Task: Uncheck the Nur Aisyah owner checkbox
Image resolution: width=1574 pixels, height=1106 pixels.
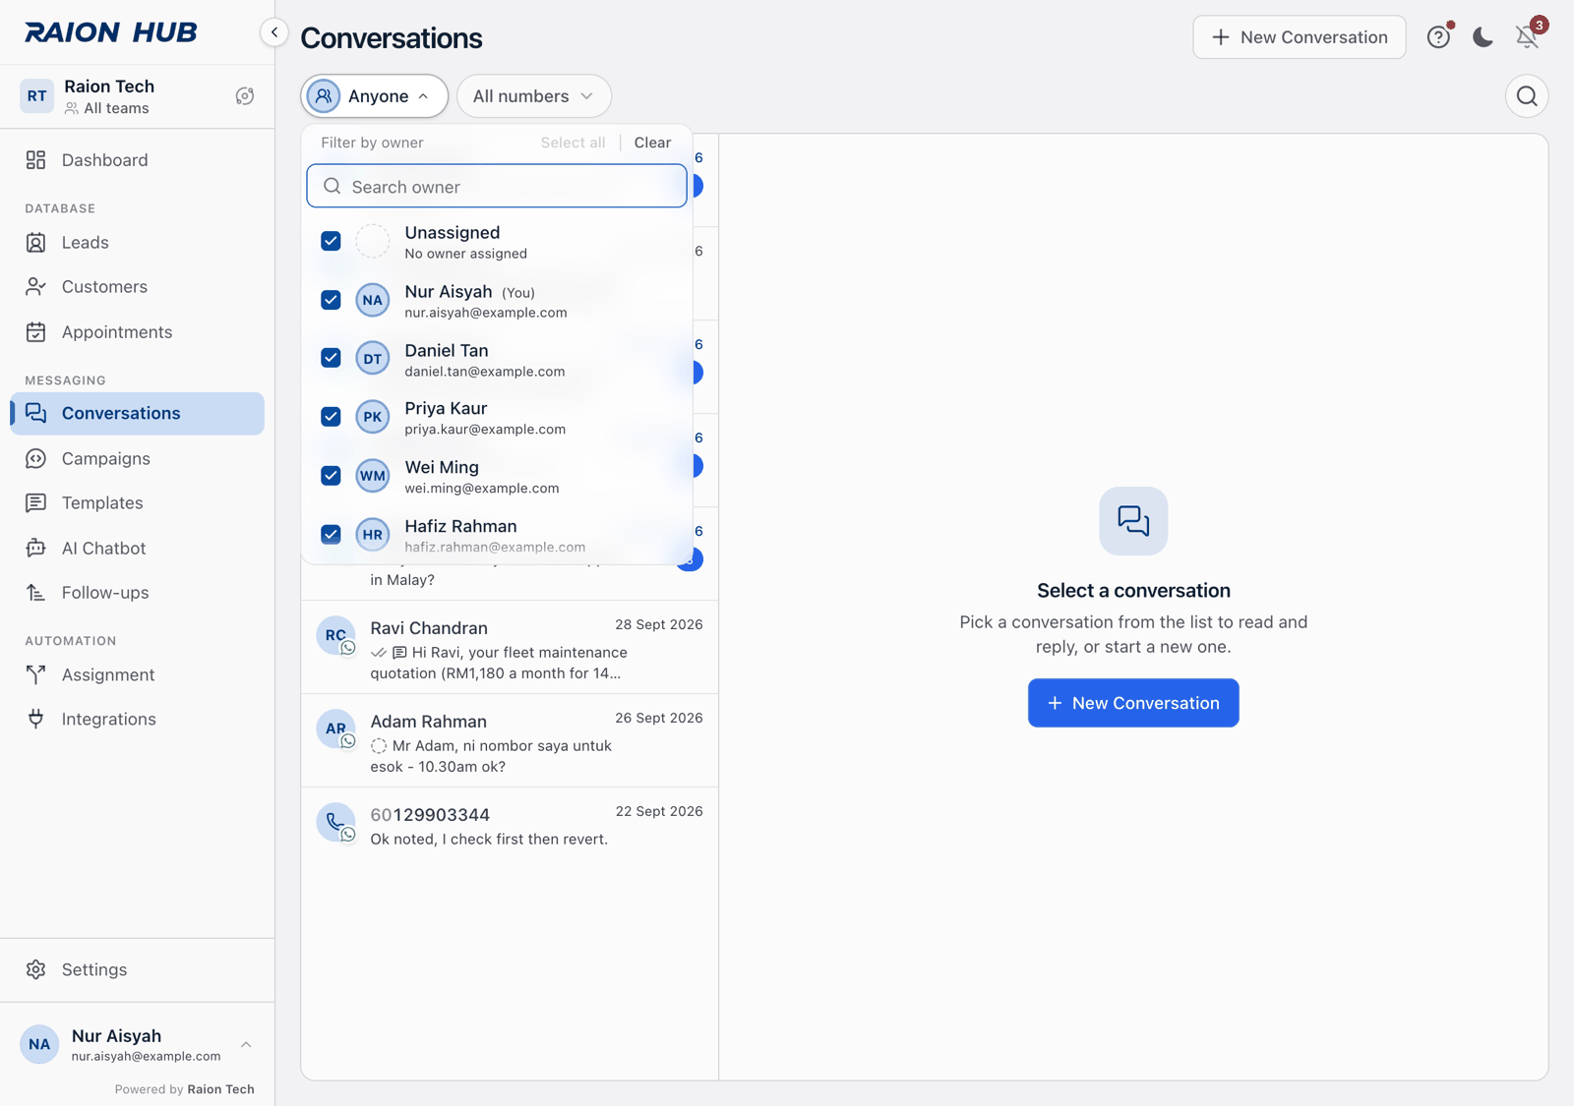Action: pyautogui.click(x=332, y=300)
